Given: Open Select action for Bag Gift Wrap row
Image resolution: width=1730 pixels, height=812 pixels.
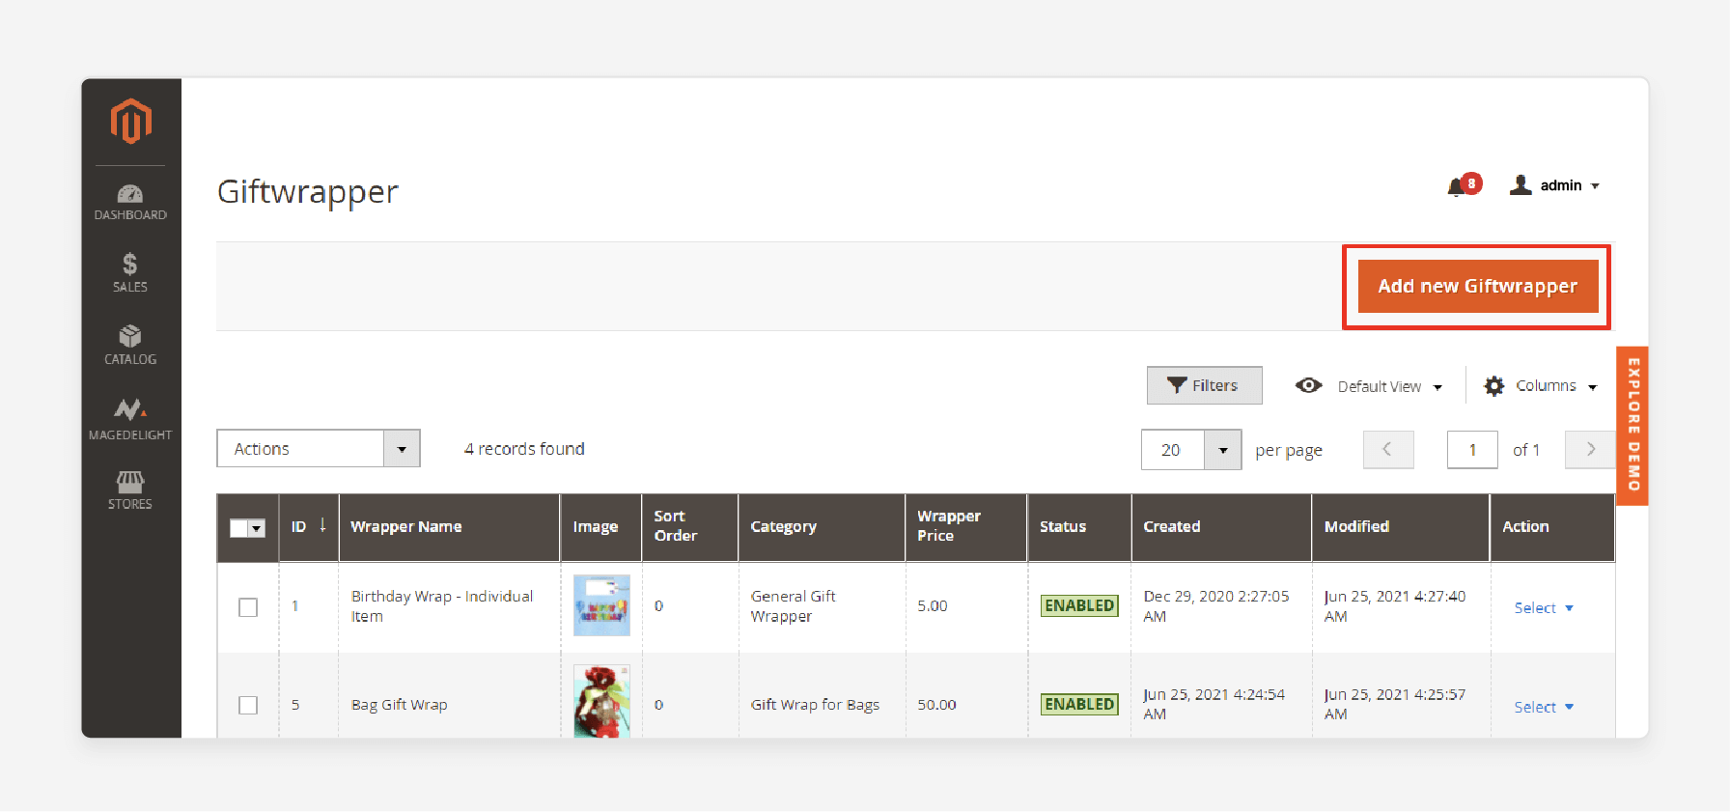Looking at the screenshot, I should (1544, 707).
